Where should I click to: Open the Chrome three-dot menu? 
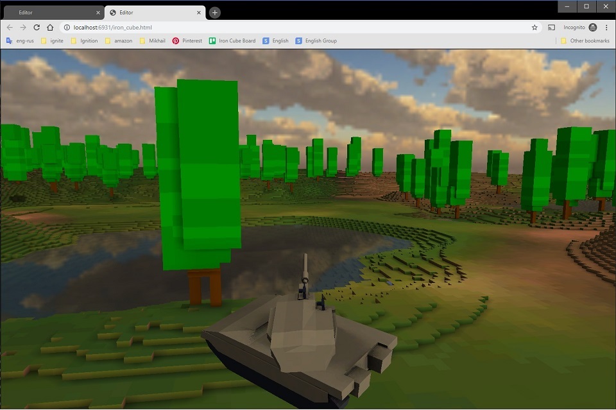[x=606, y=28]
